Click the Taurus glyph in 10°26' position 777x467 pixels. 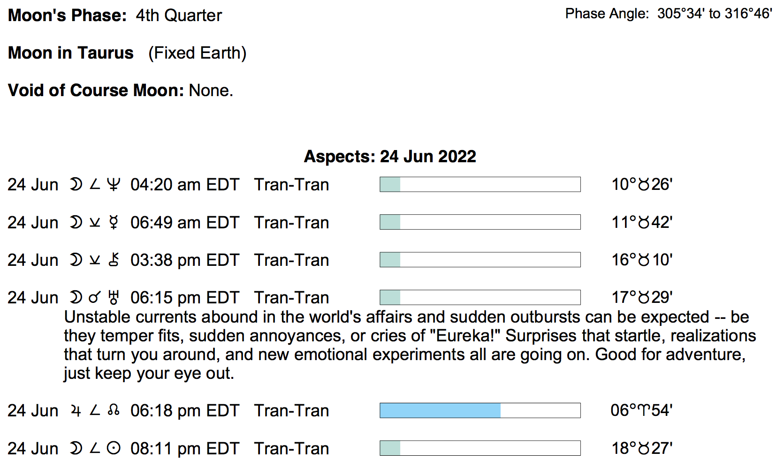pos(644,185)
